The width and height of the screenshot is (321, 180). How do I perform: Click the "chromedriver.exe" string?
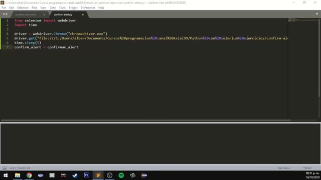point(88,33)
